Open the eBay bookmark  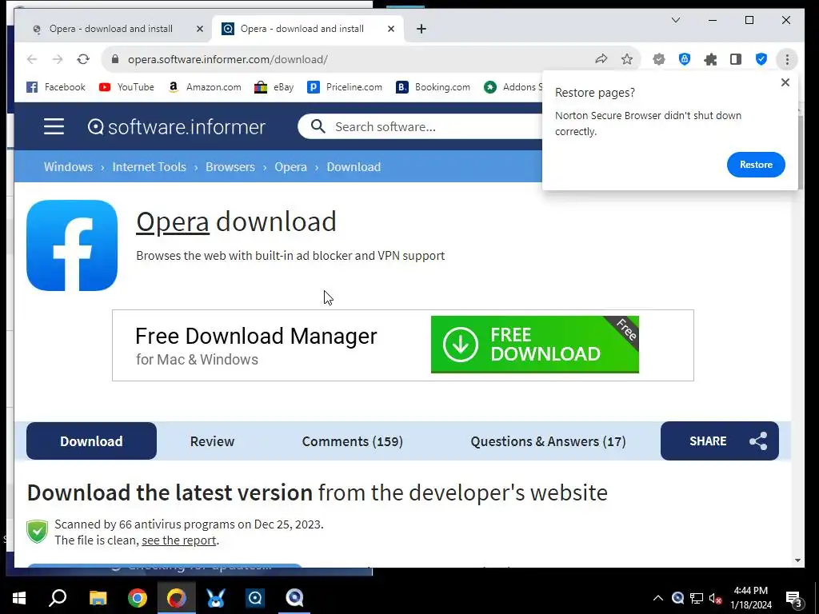(x=274, y=87)
